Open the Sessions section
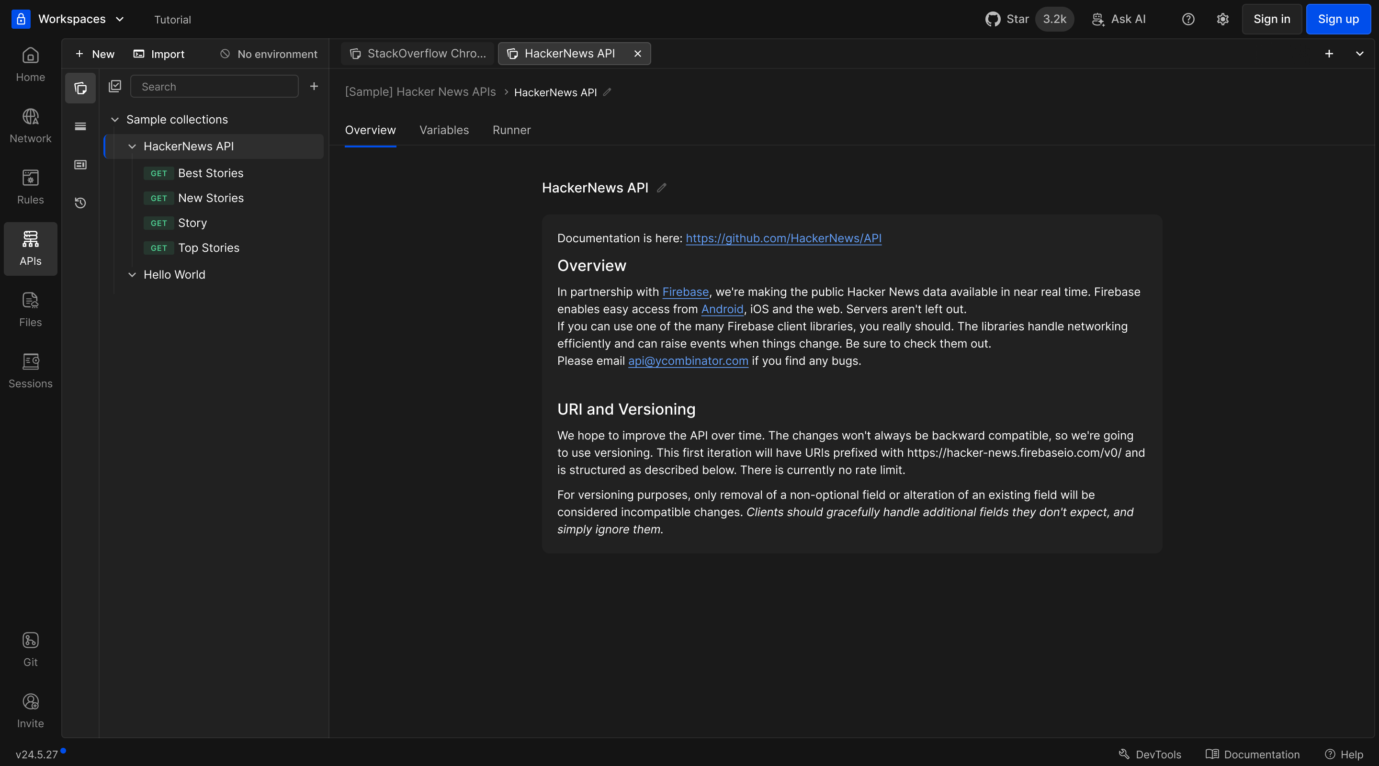This screenshot has height=766, width=1379. click(31, 372)
